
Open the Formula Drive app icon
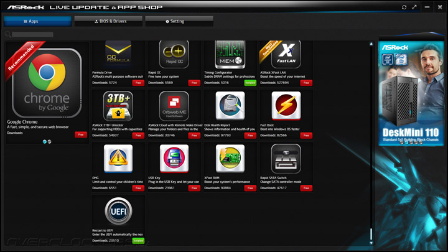118,54
